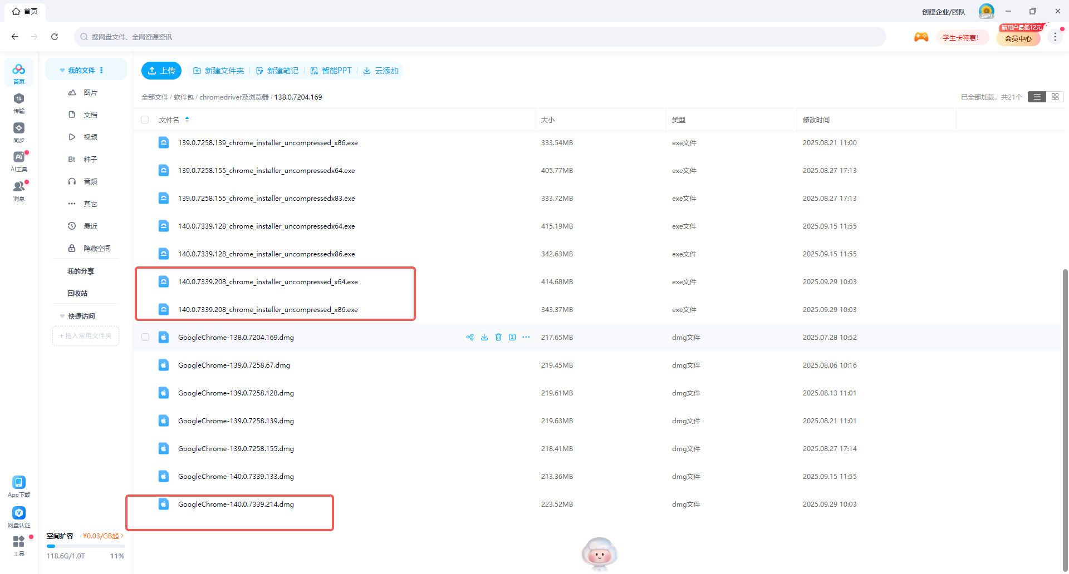1069x574 pixels.
Task: Click 新建文件夹 new folder button
Action: tap(219, 71)
